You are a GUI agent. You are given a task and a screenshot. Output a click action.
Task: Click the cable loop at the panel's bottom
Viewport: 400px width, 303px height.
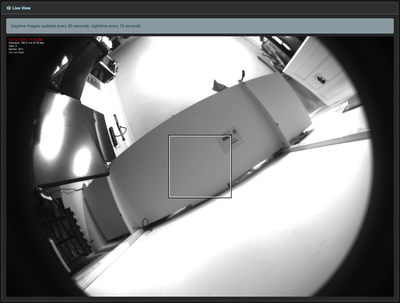click(x=146, y=224)
